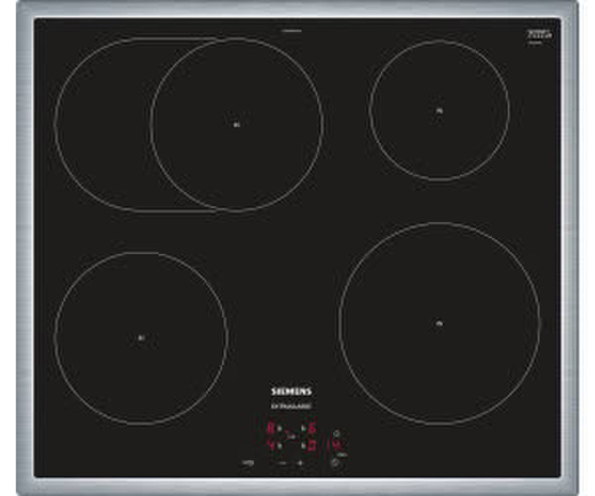Screen dimensions: 595x496
Task: Click the Schott Ceran badge in top-right corner
Action: coord(537,33)
